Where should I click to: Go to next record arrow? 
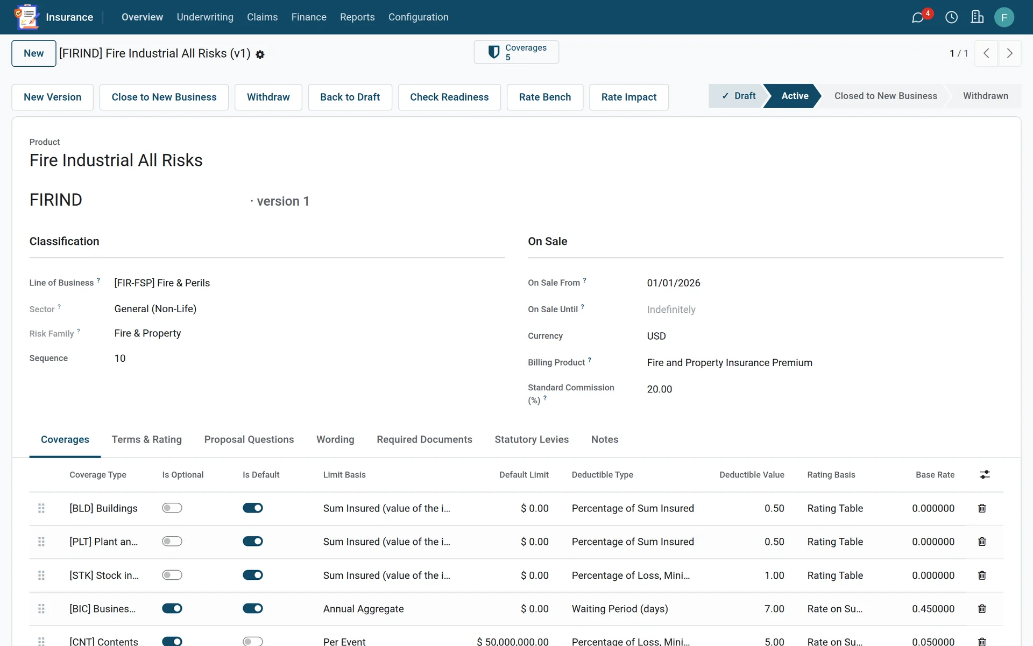point(1009,53)
